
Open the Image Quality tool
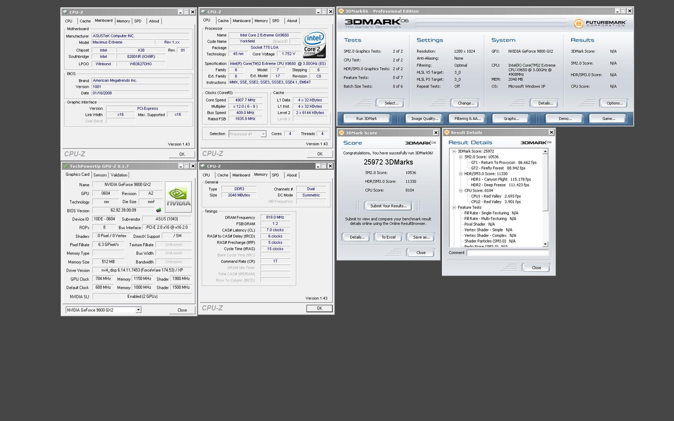tap(424, 118)
